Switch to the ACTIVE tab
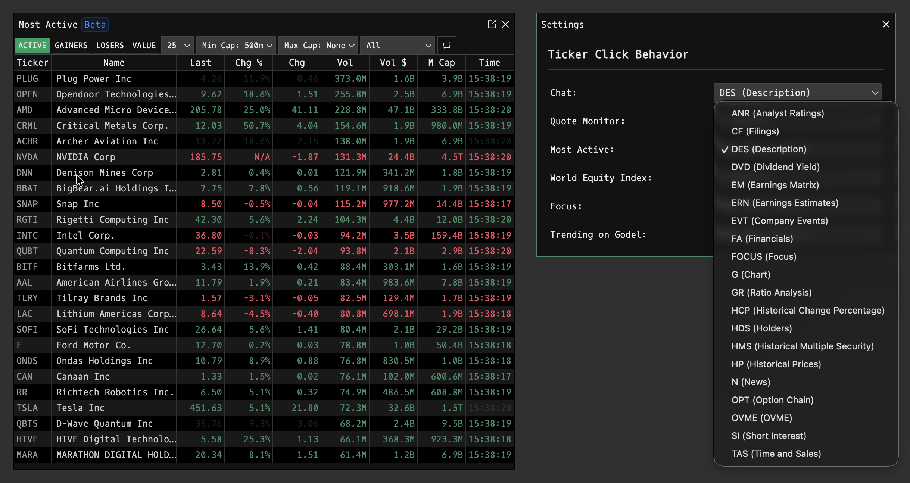 click(32, 45)
